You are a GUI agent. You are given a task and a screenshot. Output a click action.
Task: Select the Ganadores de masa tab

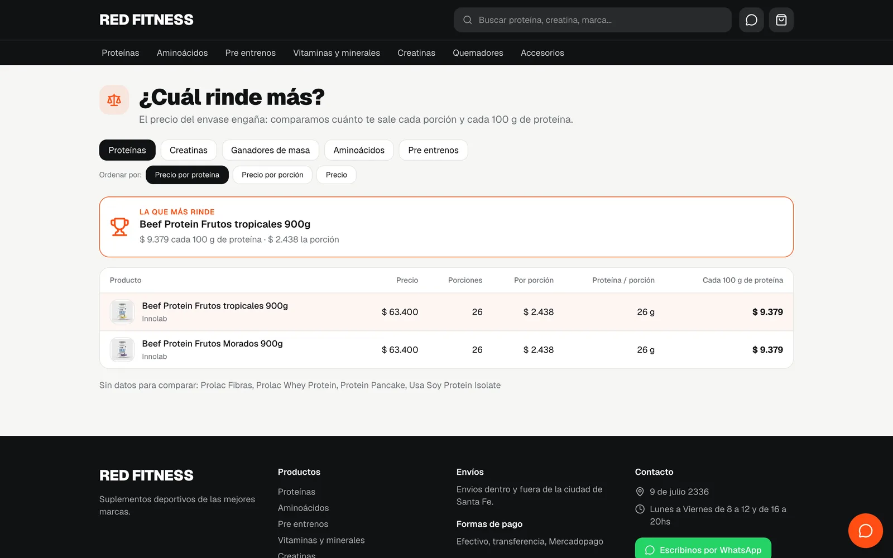[270, 150]
